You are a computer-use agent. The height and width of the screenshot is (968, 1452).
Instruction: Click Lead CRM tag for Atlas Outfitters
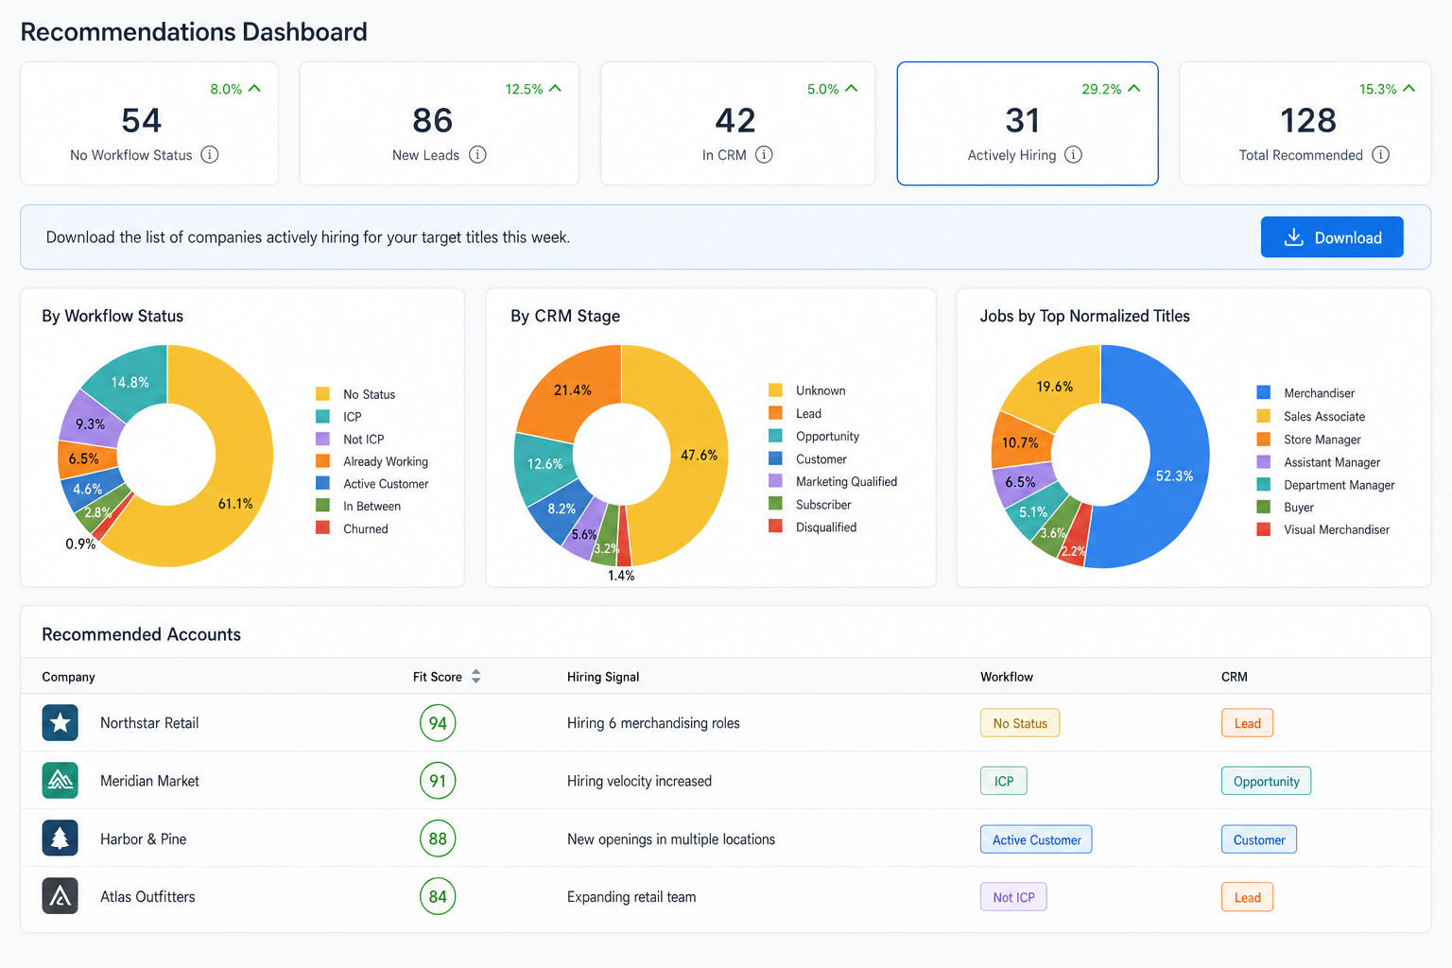[1247, 897]
